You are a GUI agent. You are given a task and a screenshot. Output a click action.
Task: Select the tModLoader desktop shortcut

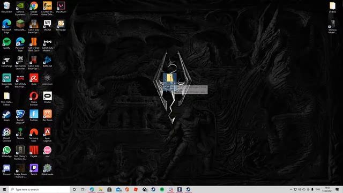(47, 170)
